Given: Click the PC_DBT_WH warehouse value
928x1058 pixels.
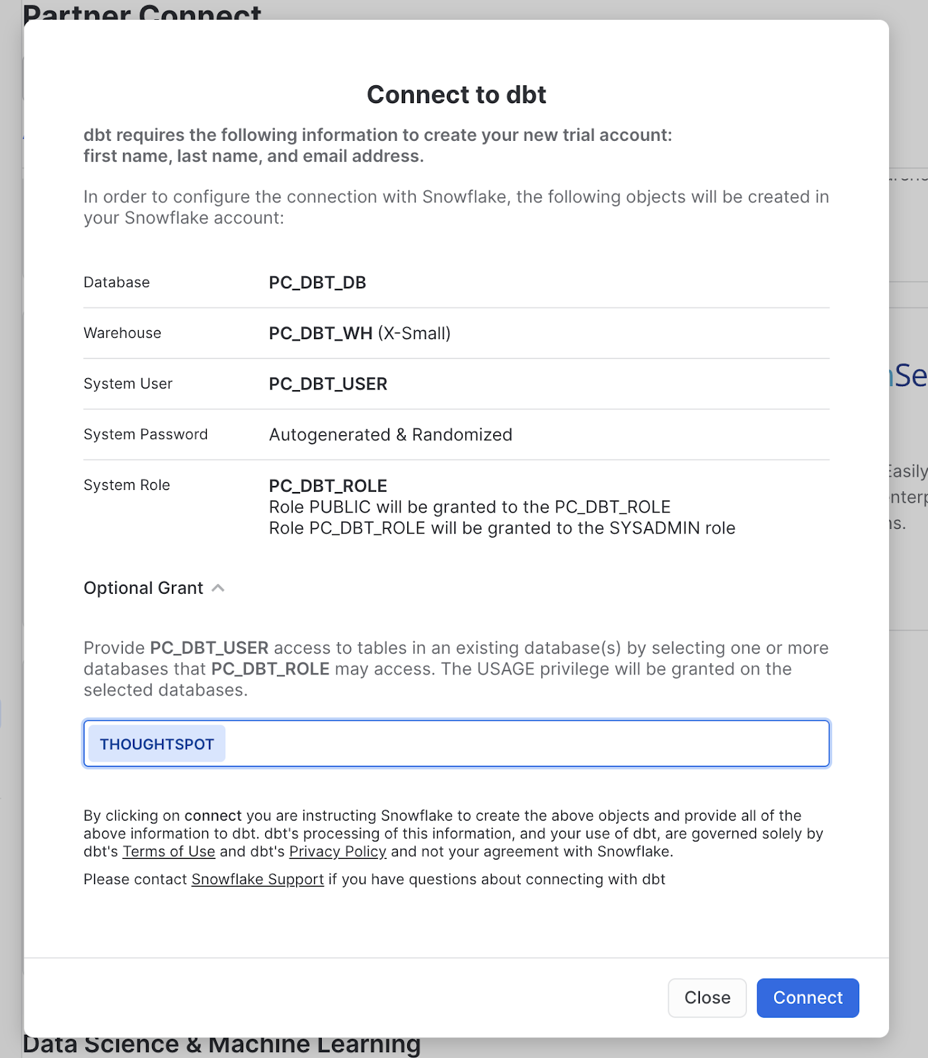Looking at the screenshot, I should pyautogui.click(x=321, y=333).
